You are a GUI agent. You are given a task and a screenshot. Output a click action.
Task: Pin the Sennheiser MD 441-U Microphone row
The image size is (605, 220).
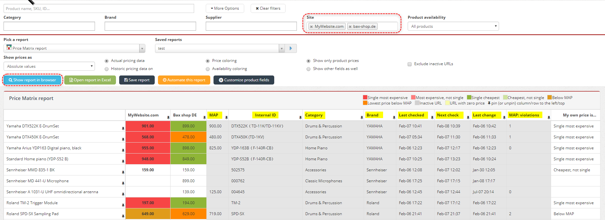pos(123,183)
